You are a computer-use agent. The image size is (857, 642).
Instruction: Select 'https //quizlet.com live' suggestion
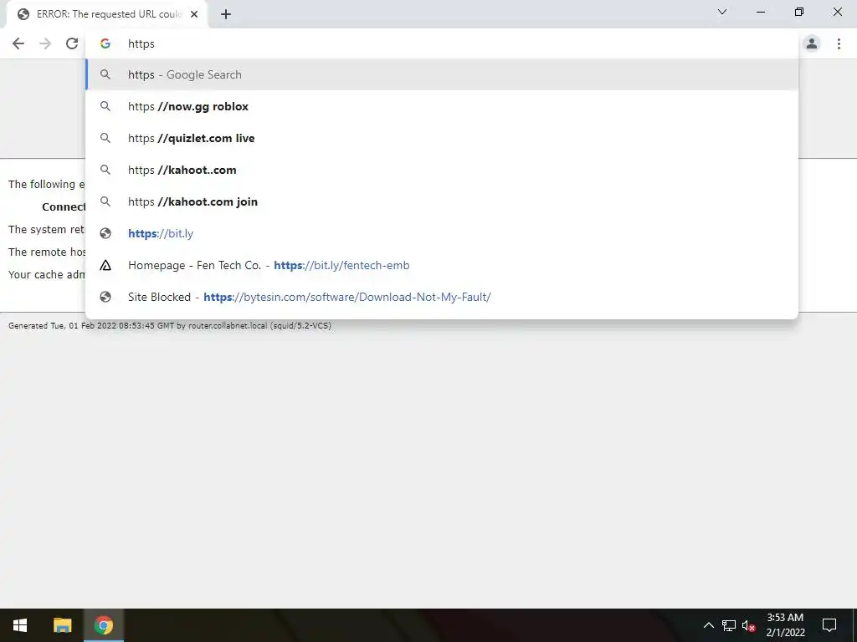click(442, 138)
